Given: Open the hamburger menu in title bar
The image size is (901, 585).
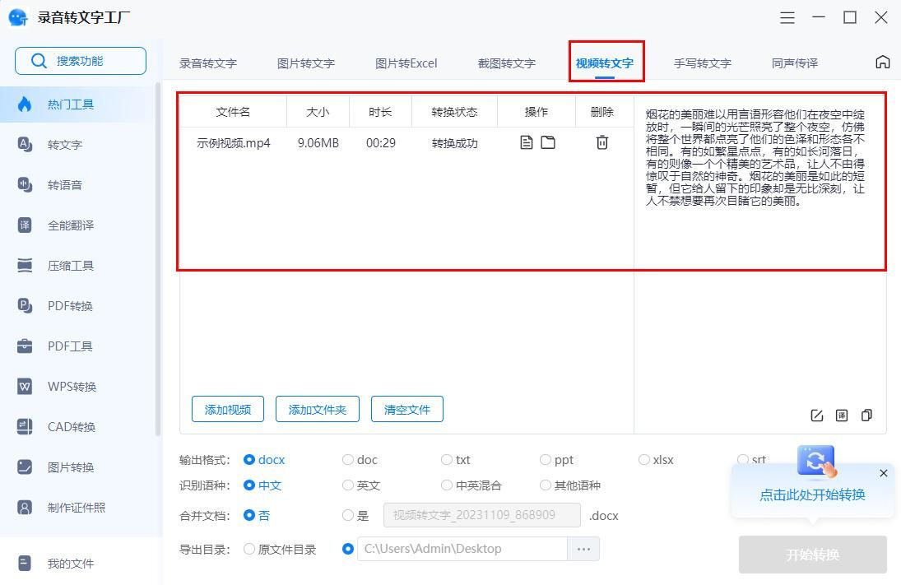Looking at the screenshot, I should (787, 18).
